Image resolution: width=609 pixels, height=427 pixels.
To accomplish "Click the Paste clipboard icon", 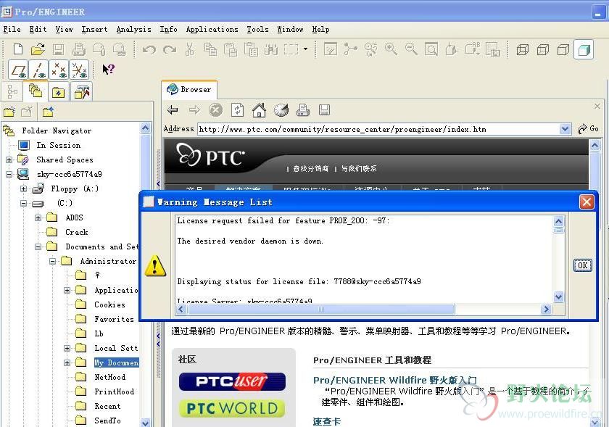I will (231, 49).
